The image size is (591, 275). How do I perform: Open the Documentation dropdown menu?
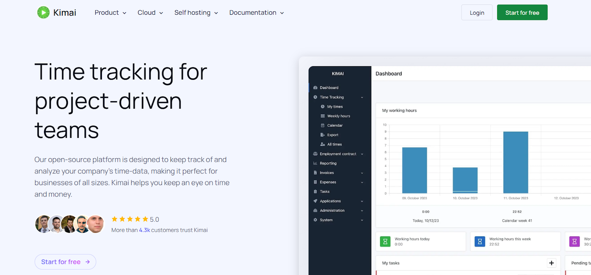(x=257, y=13)
